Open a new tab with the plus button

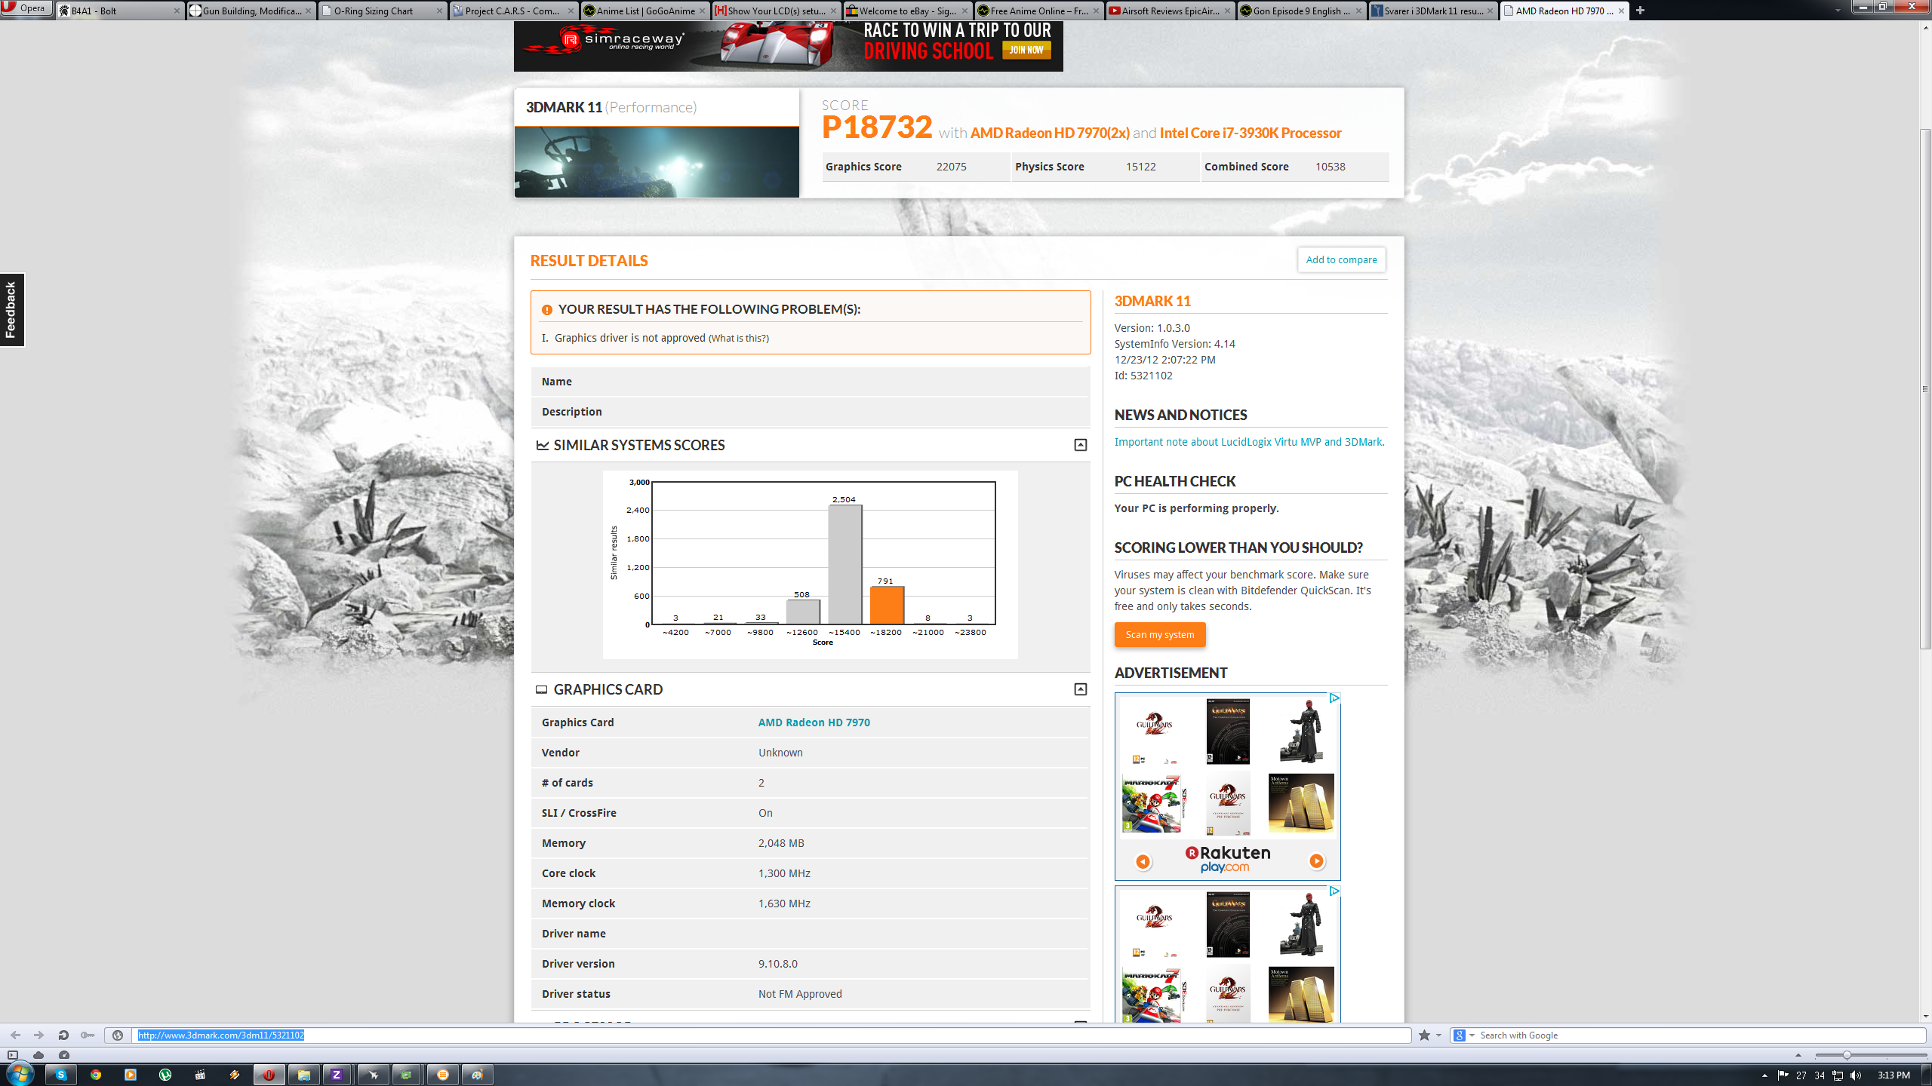(x=1640, y=11)
